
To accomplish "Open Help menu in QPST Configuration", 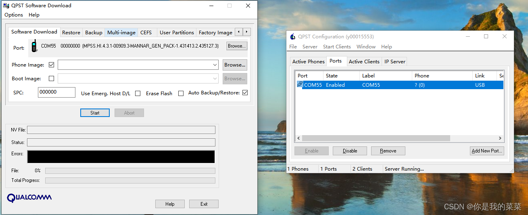I will pos(386,47).
